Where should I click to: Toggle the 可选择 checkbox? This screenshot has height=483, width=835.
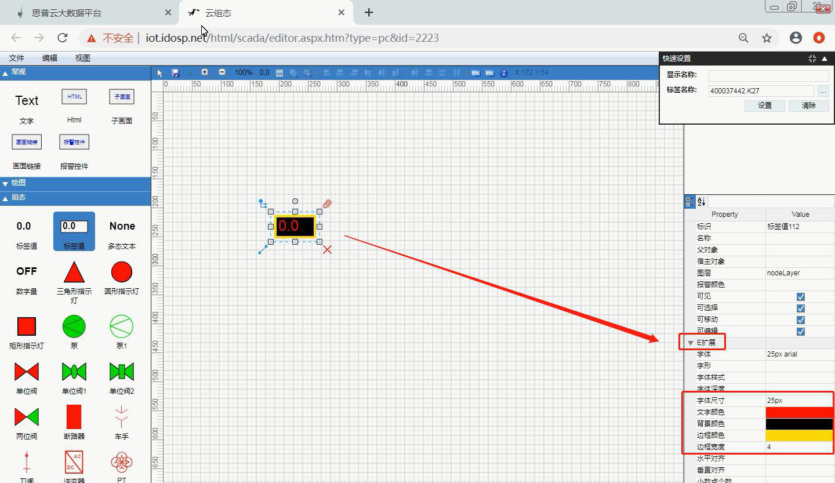point(800,308)
